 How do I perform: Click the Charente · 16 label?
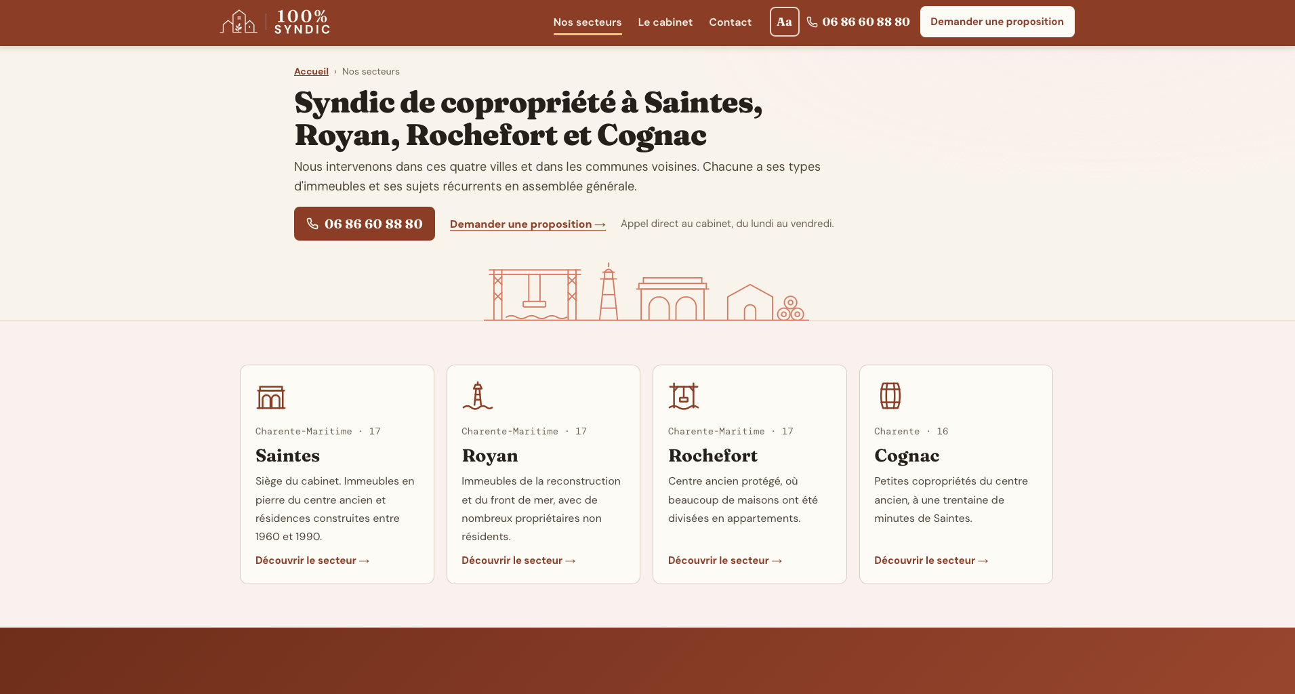click(911, 431)
